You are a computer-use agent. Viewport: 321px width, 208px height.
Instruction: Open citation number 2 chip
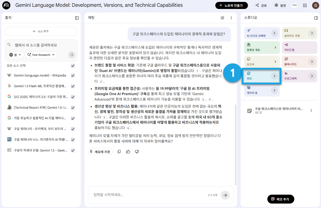101,81
